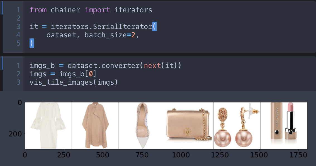Click the highlighted closing parenthesis on line 5
The height and width of the screenshot is (166, 316).
pos(32,43)
